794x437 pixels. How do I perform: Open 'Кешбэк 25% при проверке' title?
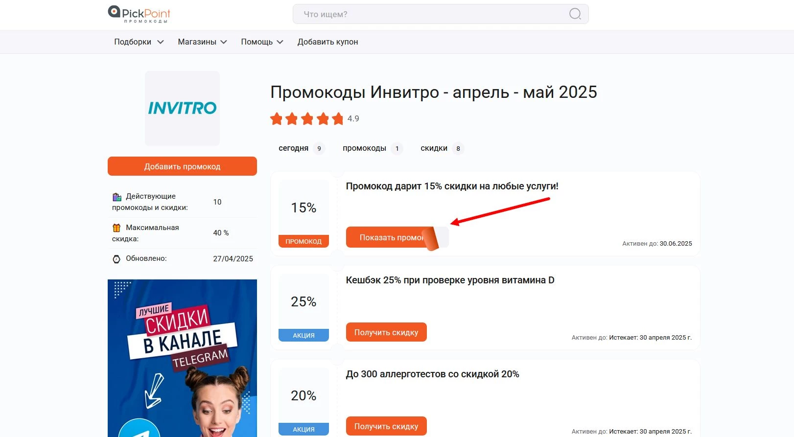450,280
